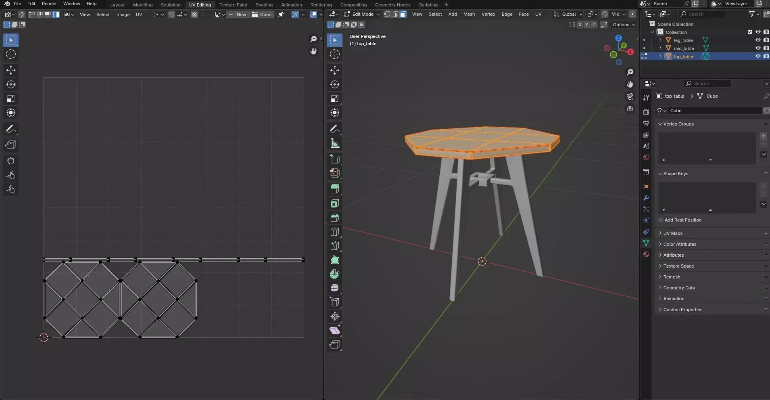This screenshot has width=770, height=400.
Task: Select the Relax tool in UV editor
Action: (11, 175)
